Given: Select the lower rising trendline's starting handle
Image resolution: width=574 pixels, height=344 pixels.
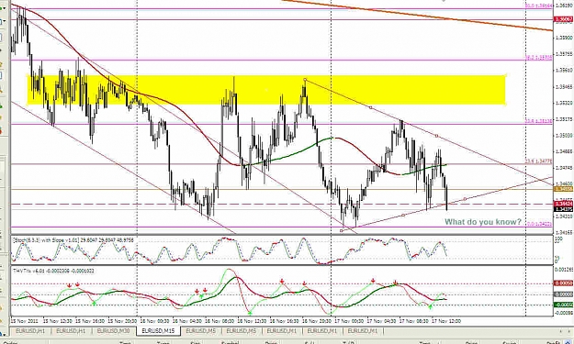Looking at the screenshot, I should tap(342, 230).
